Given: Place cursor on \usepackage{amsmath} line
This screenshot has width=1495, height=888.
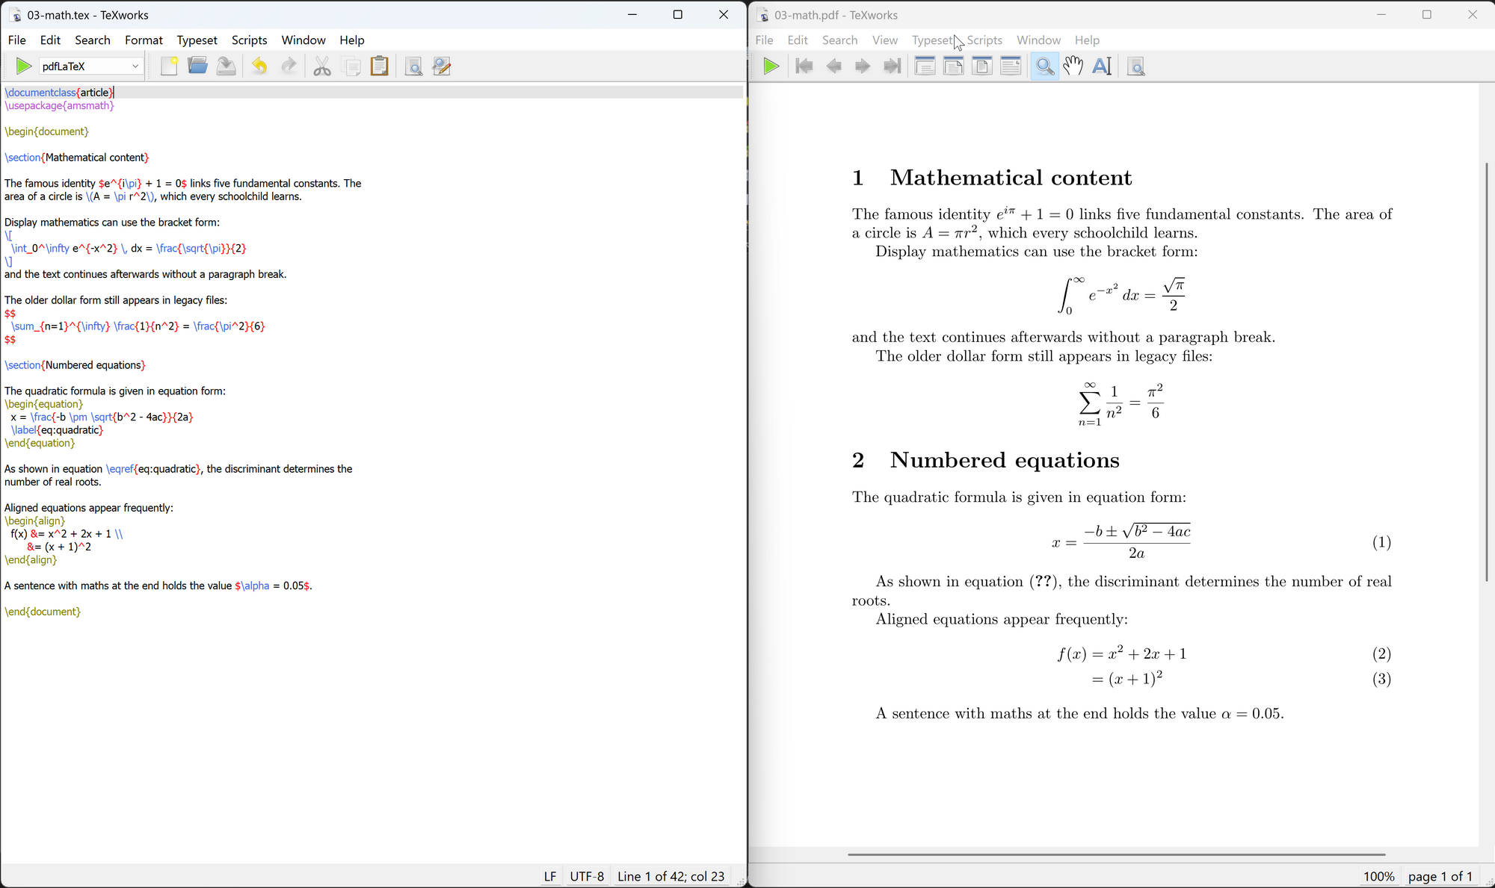Looking at the screenshot, I should tap(60, 106).
